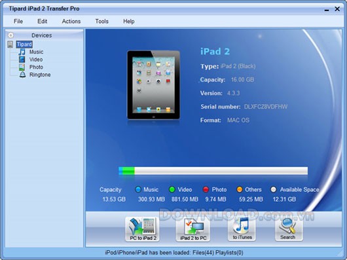Click the 59.25 MB others size
Screen dimensions: 347x260
[251, 199]
